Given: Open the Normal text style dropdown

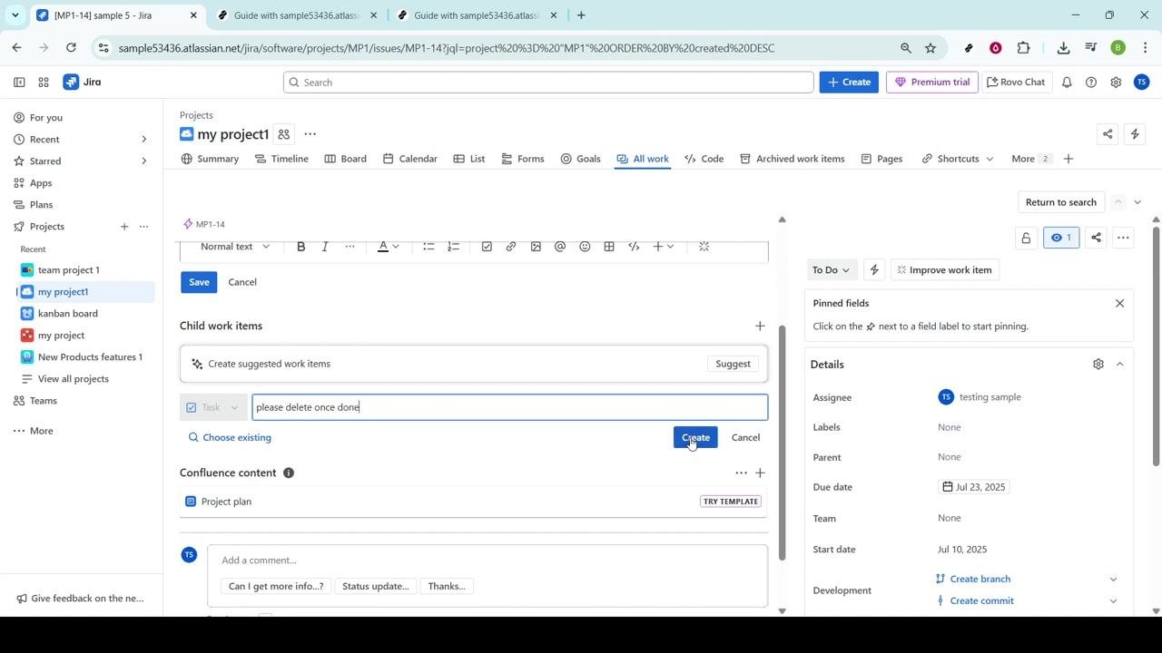Looking at the screenshot, I should 235,247.
